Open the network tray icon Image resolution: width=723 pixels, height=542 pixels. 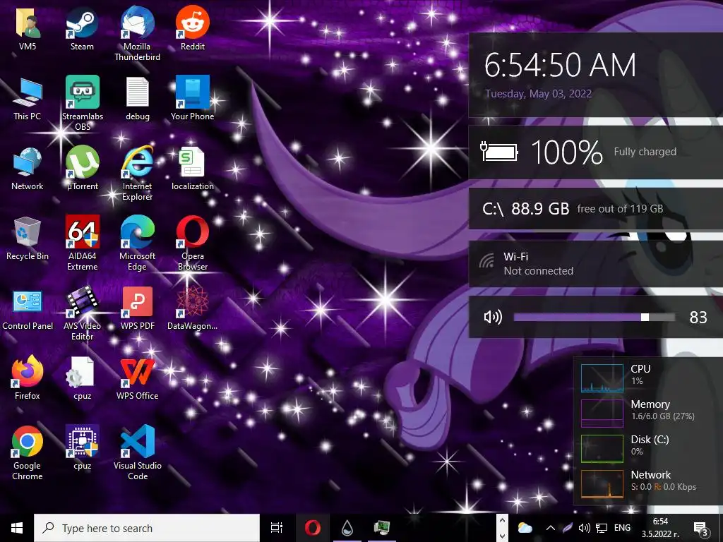602,528
